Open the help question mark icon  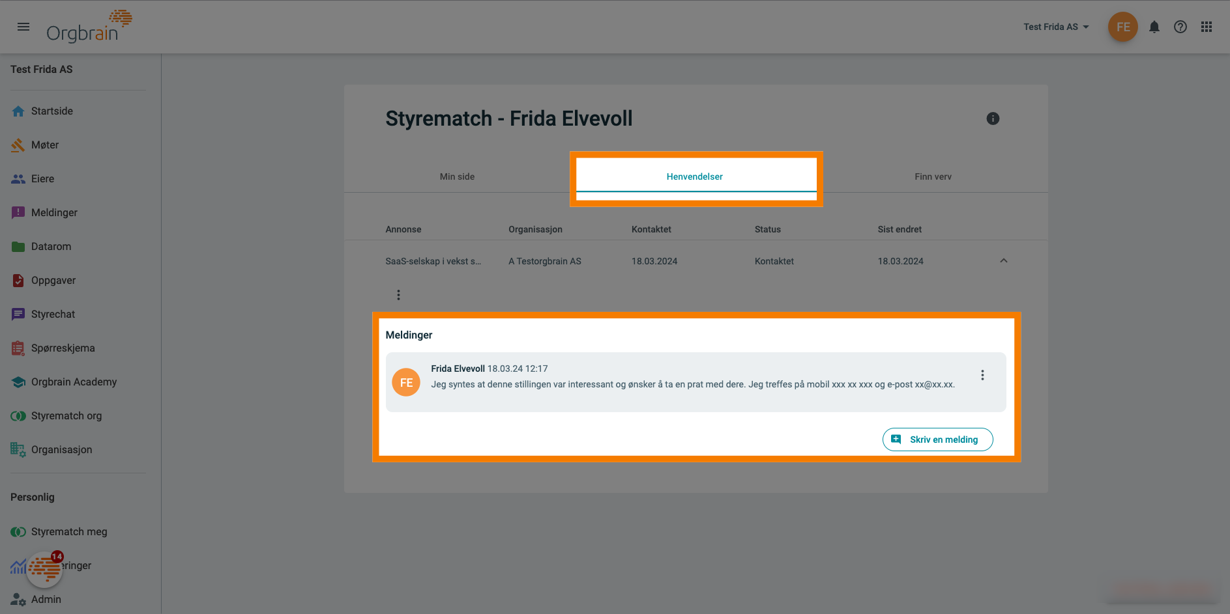pyautogui.click(x=1180, y=27)
